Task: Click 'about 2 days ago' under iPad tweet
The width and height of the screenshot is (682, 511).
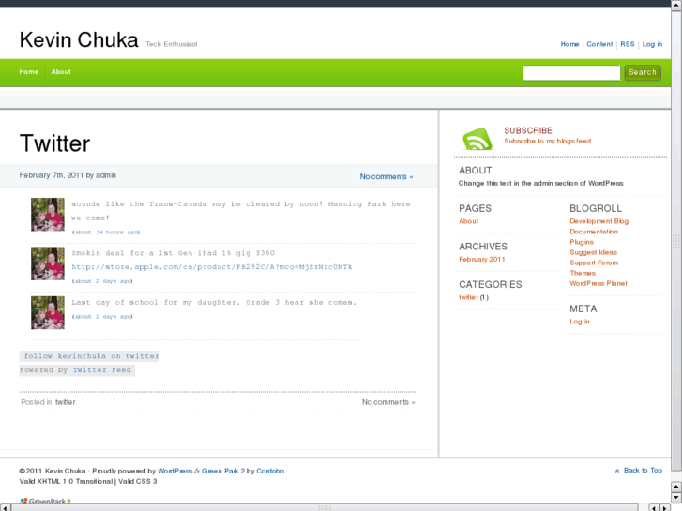Action: pyautogui.click(x=102, y=281)
